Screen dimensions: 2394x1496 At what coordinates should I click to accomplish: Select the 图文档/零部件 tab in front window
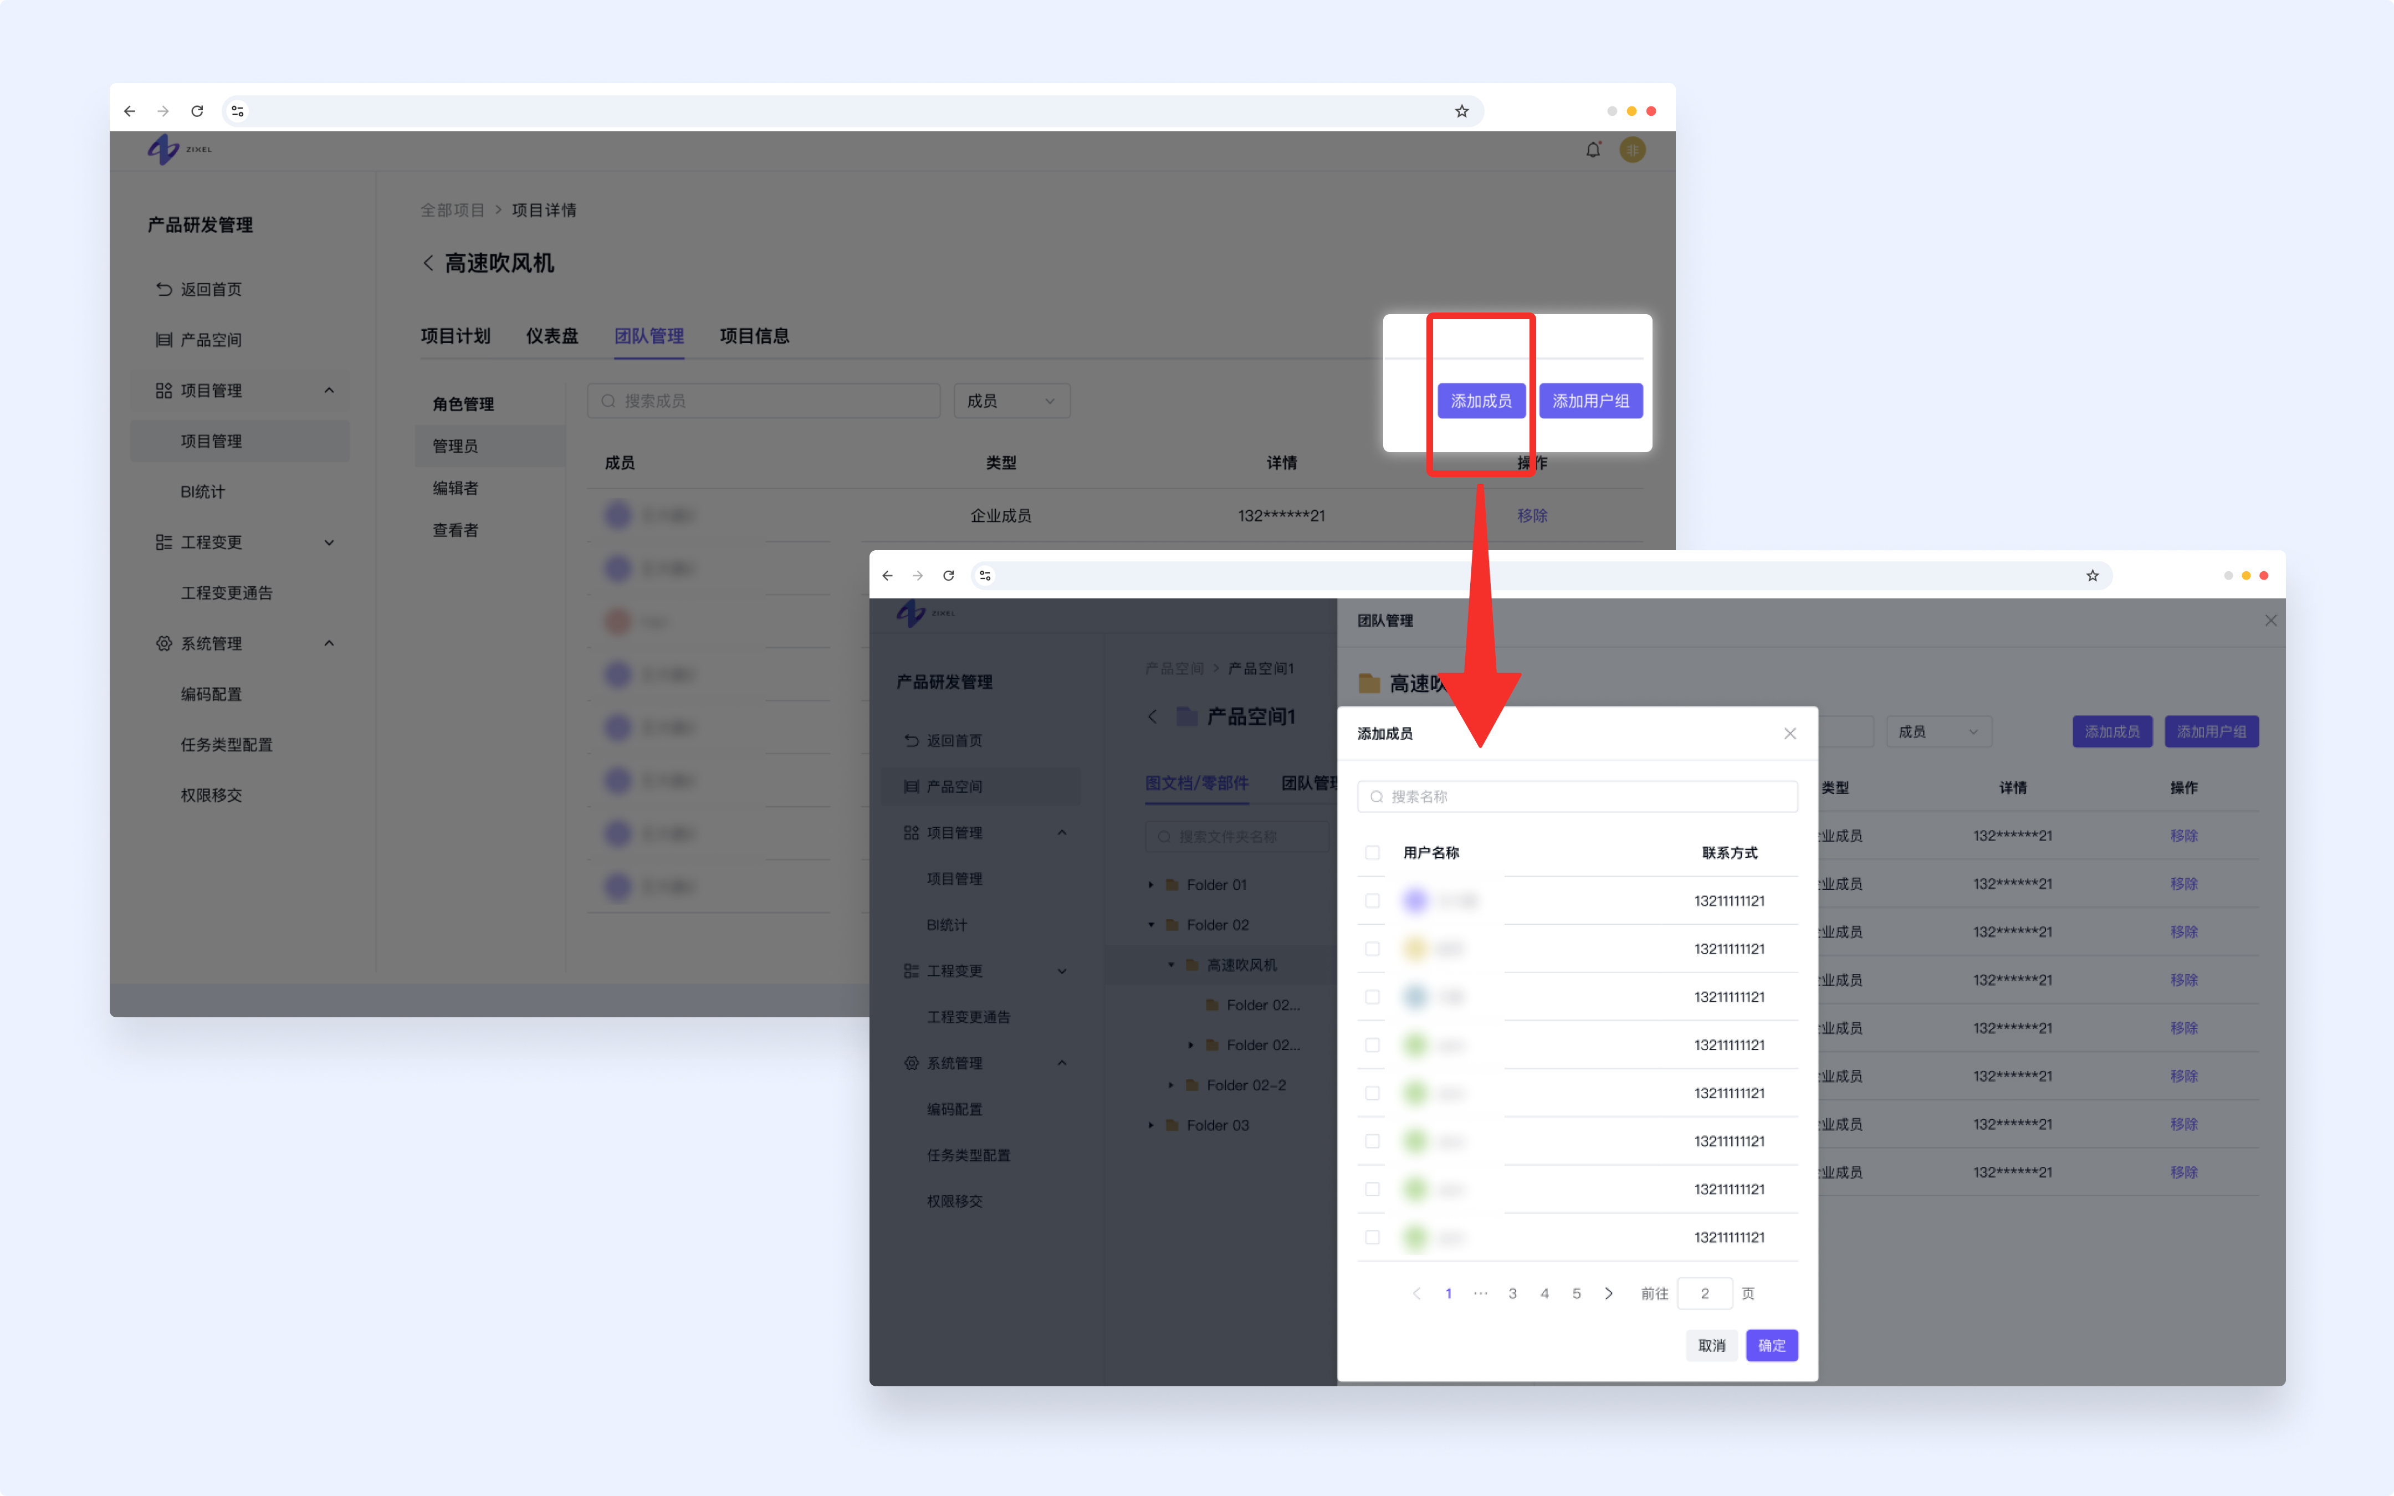(1197, 782)
